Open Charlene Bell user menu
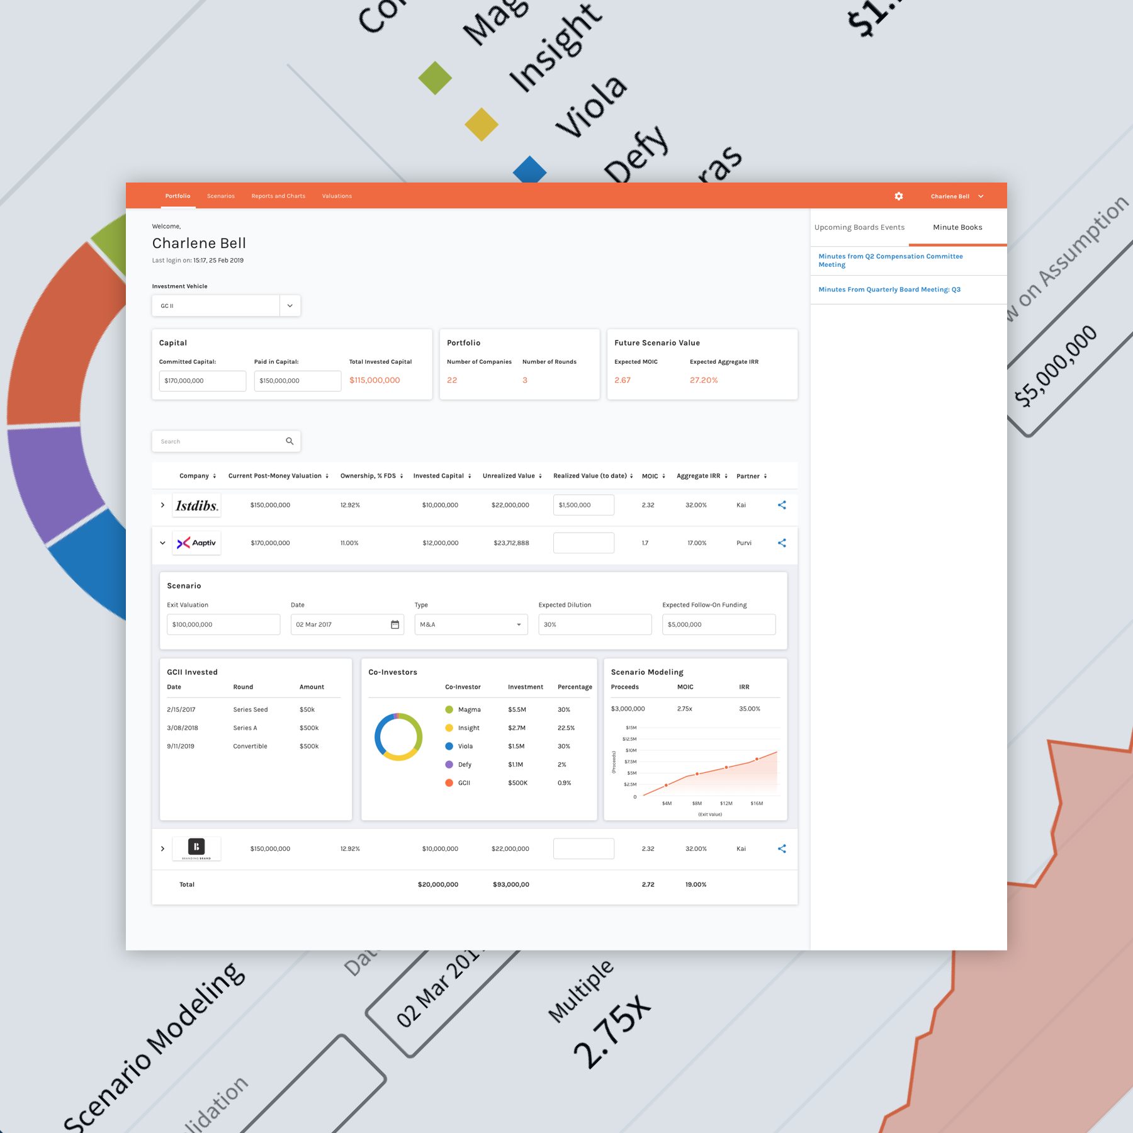Viewport: 1133px width, 1133px height. (957, 196)
